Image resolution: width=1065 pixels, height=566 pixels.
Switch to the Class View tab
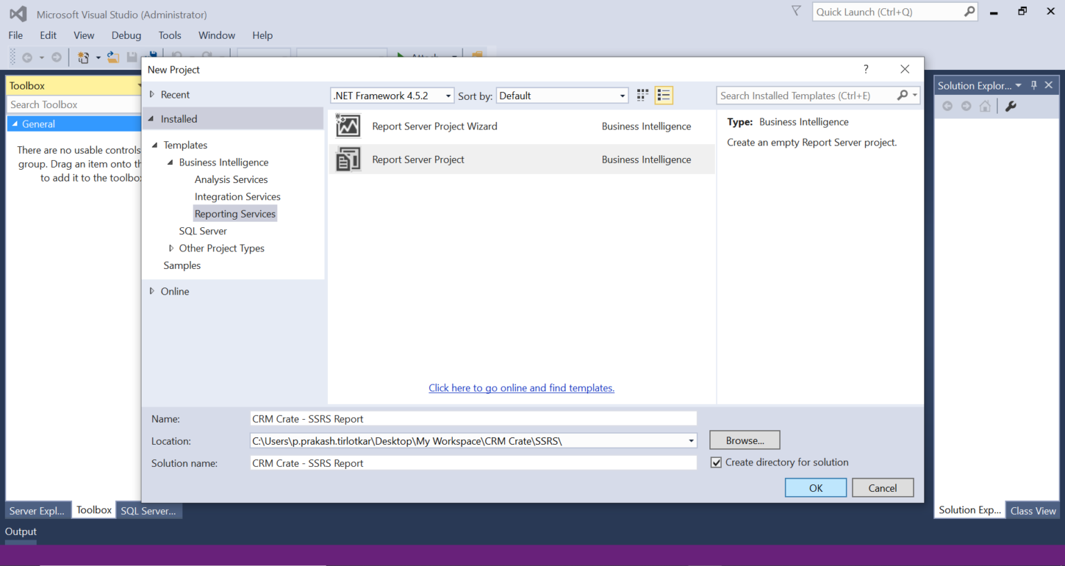pyautogui.click(x=1032, y=511)
